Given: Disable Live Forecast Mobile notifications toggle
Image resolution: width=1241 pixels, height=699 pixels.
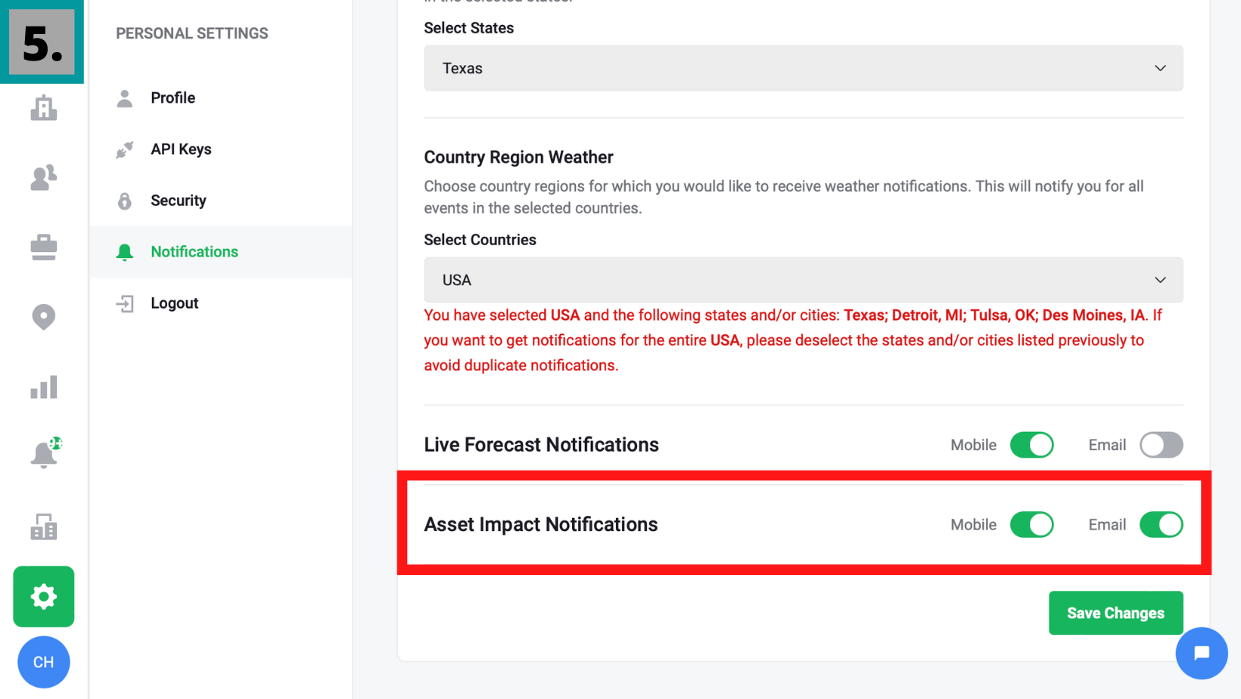Looking at the screenshot, I should point(1031,445).
